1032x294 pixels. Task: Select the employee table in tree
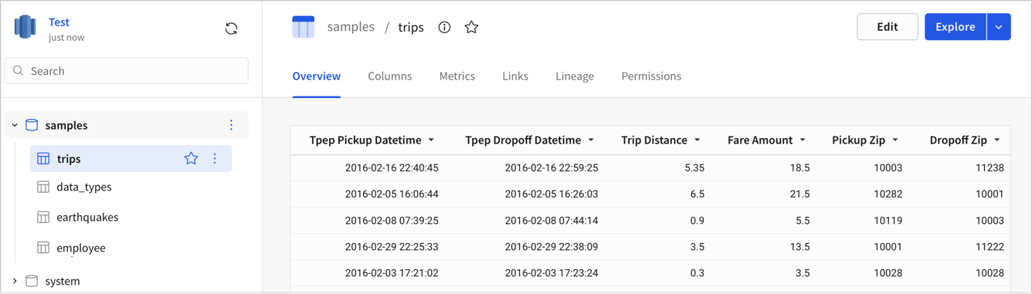point(81,248)
